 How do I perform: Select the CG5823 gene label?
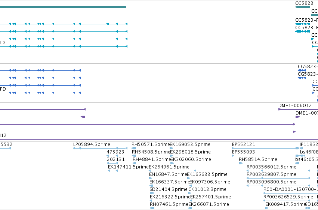[304, 3]
